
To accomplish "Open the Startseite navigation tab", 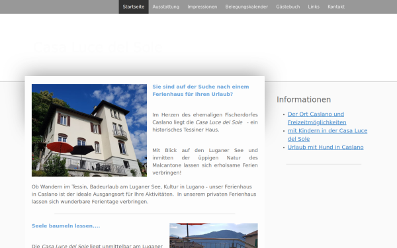I will [134, 7].
